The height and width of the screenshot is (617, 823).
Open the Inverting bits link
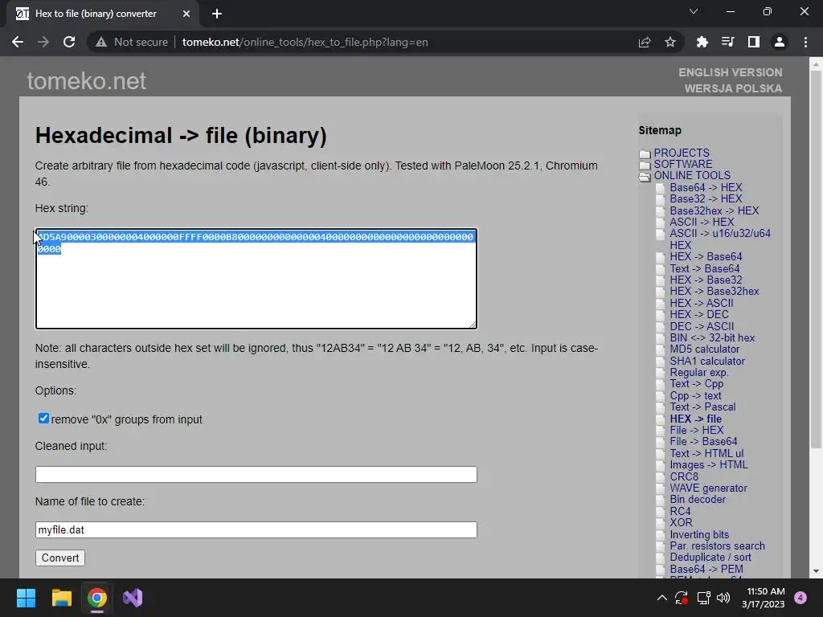699,534
